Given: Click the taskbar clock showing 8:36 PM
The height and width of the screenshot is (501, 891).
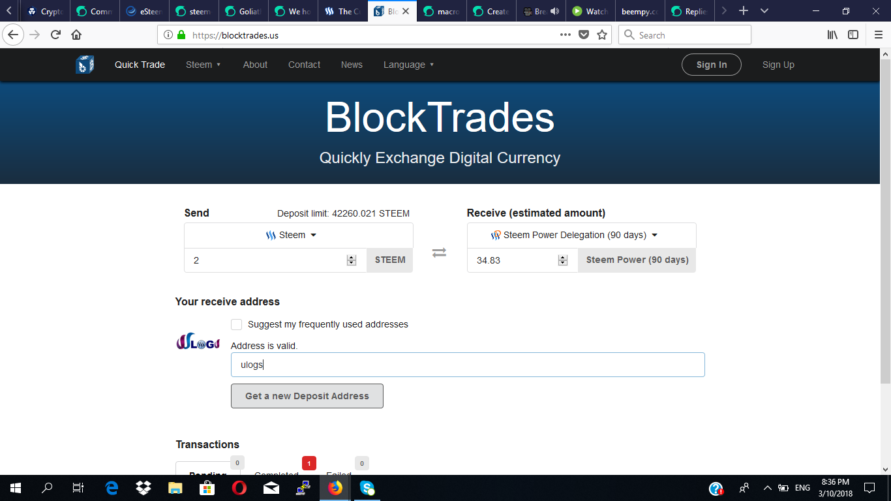Looking at the screenshot, I should [834, 487].
